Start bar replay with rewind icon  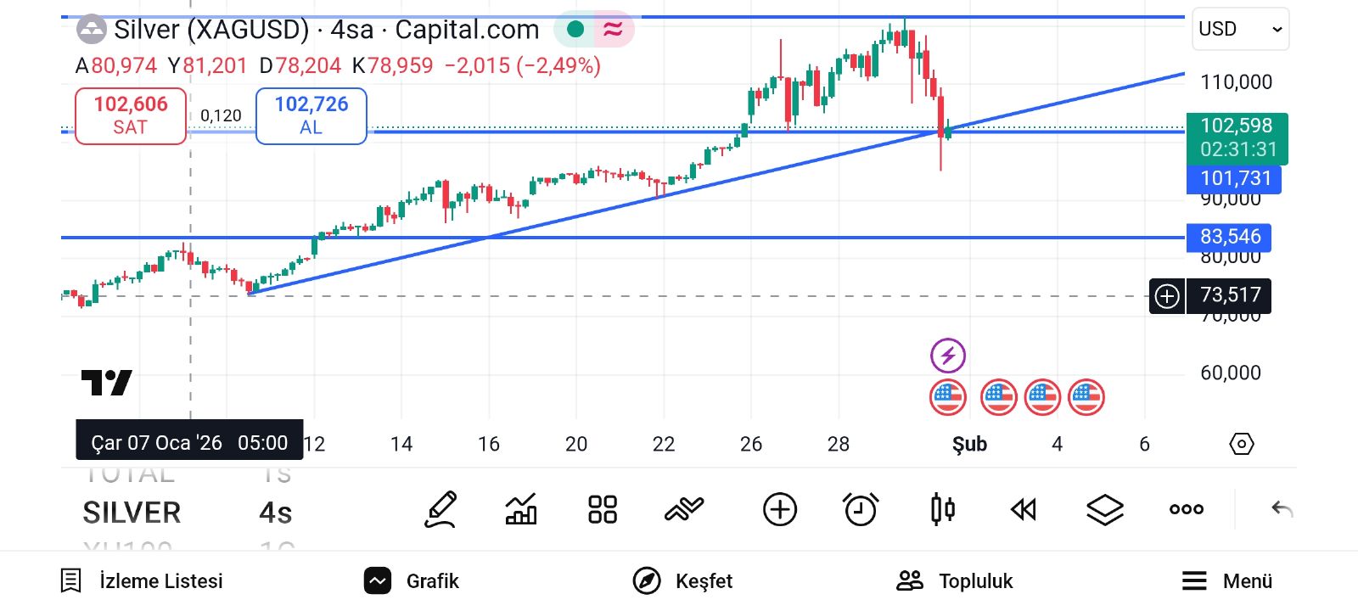coord(1024,510)
